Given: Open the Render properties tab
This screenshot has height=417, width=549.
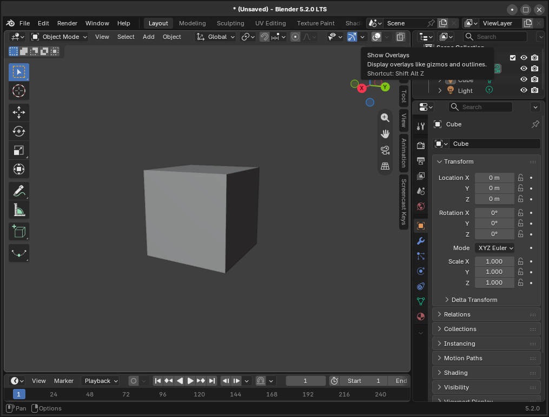Looking at the screenshot, I should click(420, 145).
